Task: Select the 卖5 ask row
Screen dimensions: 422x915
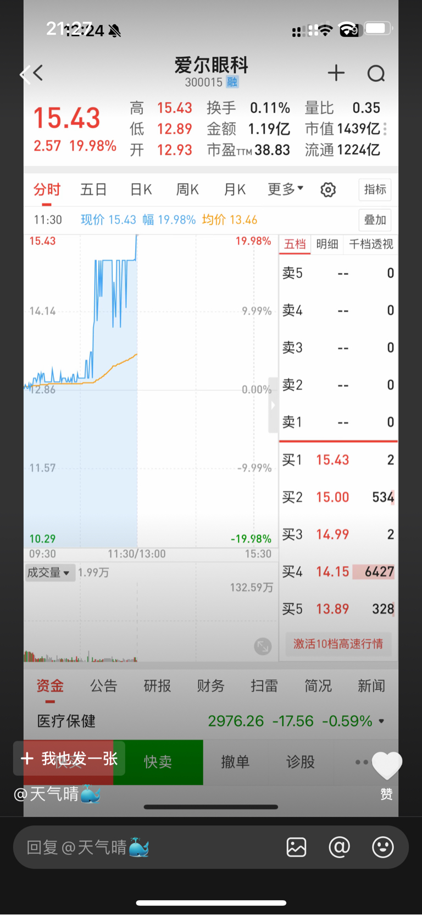Action: (x=338, y=273)
